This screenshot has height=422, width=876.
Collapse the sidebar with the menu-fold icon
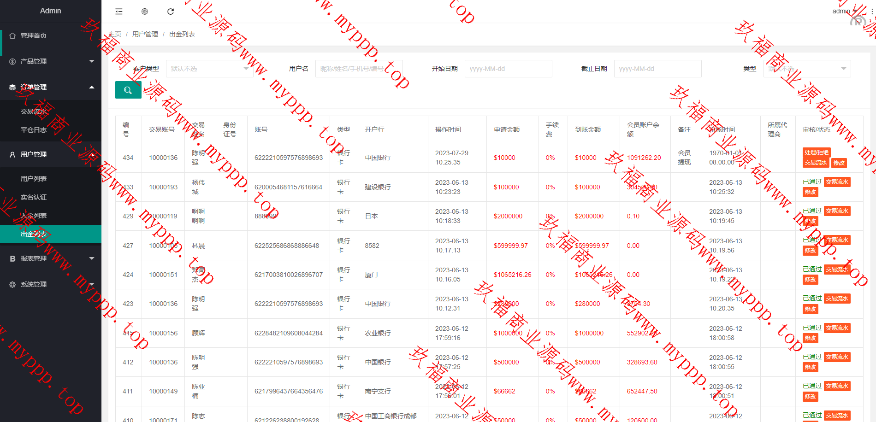119,12
